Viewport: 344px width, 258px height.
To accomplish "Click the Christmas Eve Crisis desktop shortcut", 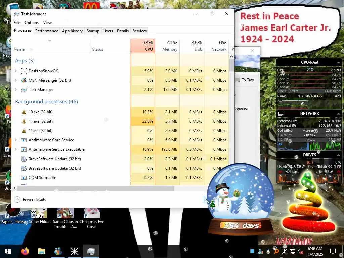I will 92,218.
